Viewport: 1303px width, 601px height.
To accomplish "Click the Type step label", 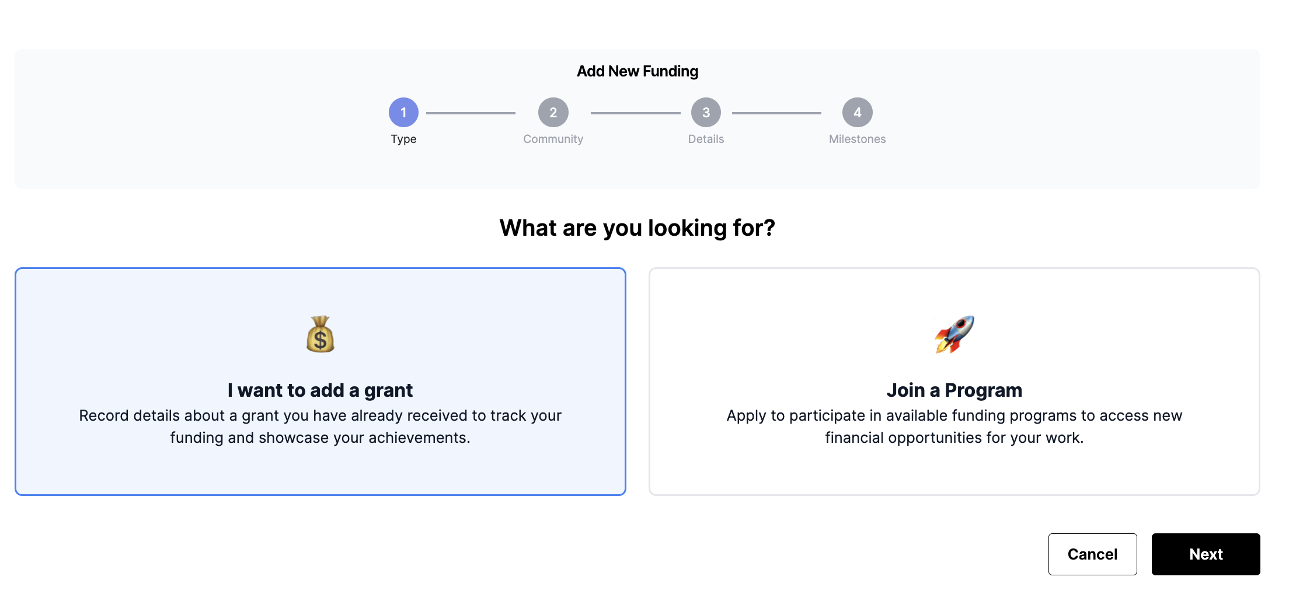I will tap(403, 139).
